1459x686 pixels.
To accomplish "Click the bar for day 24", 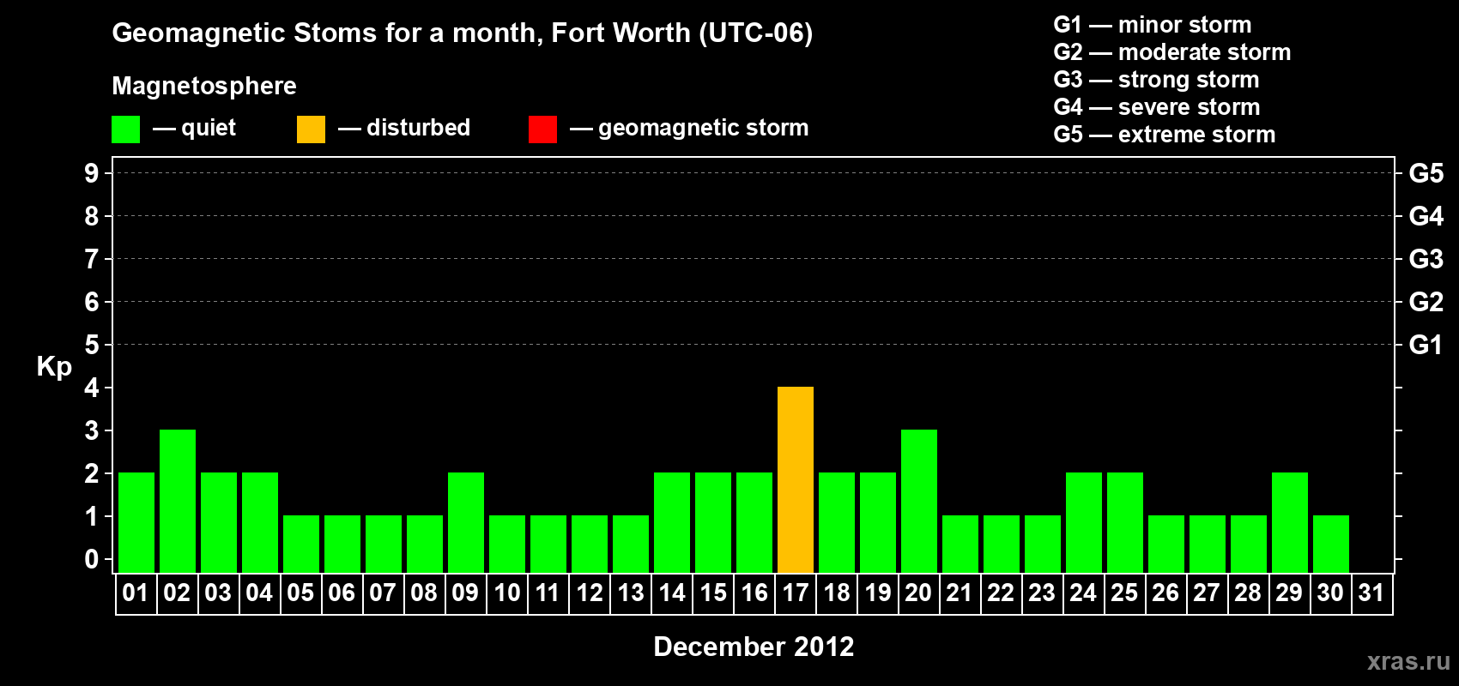I will tap(1084, 522).
